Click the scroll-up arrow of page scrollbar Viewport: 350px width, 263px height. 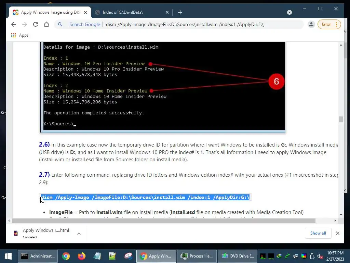(341, 45)
